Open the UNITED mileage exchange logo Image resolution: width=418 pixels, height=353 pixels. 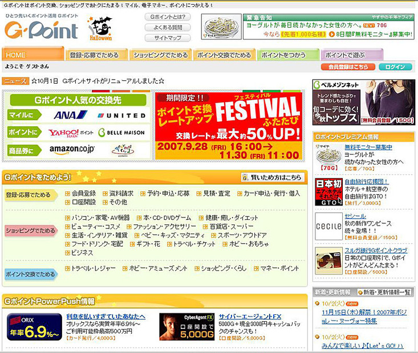pos(121,116)
